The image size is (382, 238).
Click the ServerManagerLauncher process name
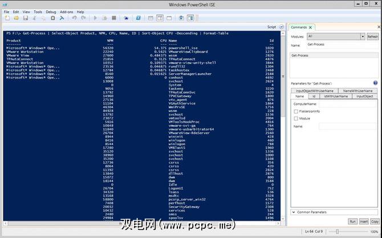pos(190,74)
